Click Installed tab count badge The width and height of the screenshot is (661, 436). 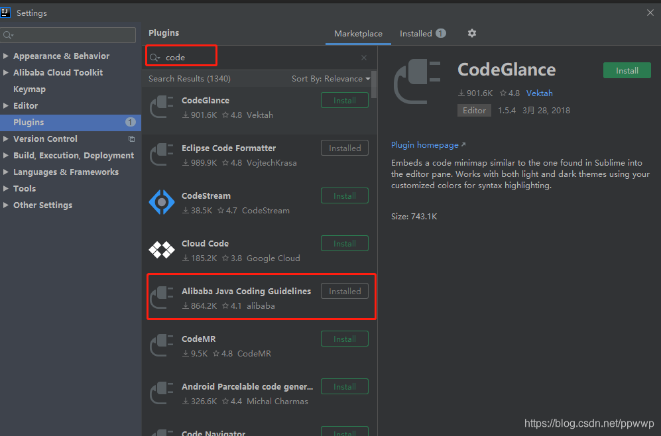click(x=440, y=33)
